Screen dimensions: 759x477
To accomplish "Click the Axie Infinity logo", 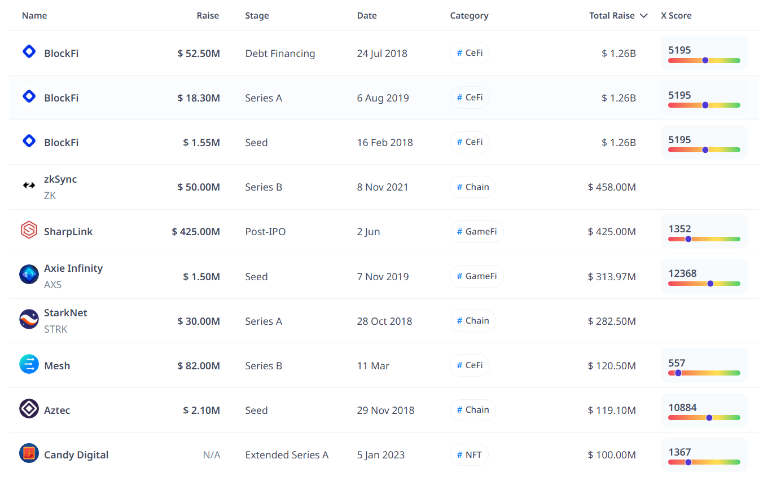I will click(x=29, y=275).
